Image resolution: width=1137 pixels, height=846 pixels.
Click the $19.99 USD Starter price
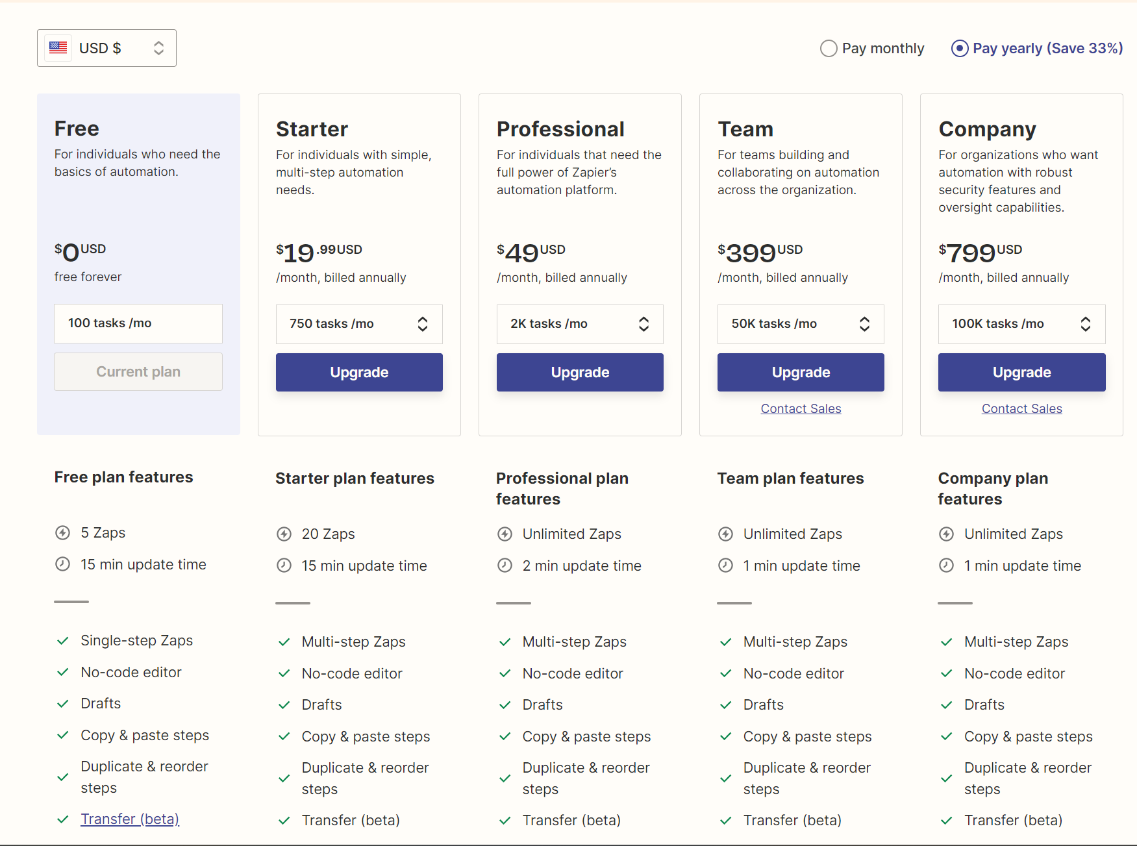pyautogui.click(x=319, y=253)
